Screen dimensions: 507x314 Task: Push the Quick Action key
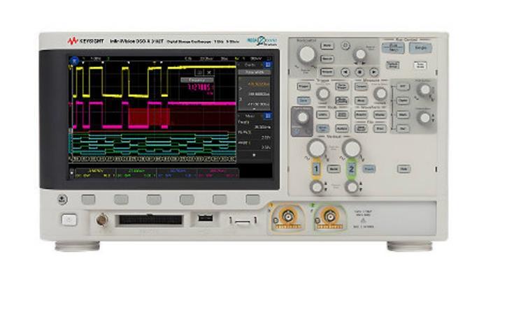pos(341,114)
